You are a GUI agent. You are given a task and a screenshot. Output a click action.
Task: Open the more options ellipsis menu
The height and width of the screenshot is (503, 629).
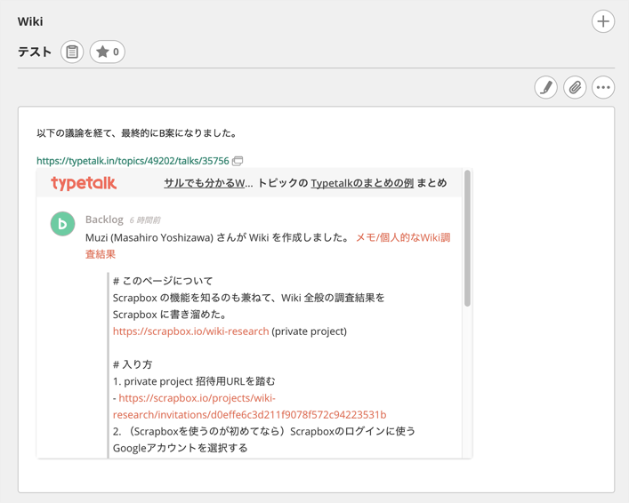pos(603,87)
